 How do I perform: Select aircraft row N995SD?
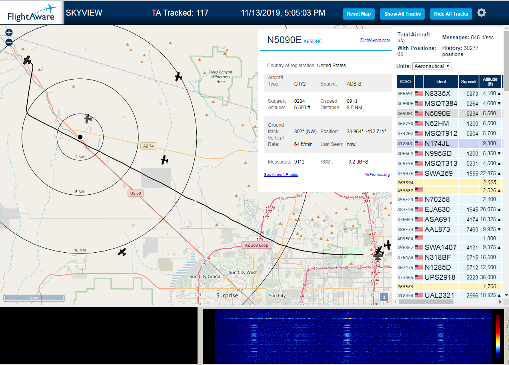(450, 154)
